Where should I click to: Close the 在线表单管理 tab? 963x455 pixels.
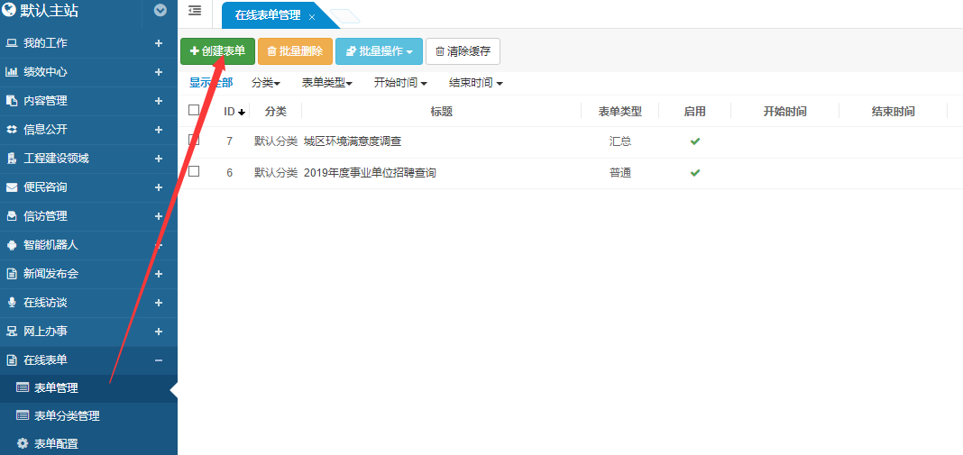(312, 17)
